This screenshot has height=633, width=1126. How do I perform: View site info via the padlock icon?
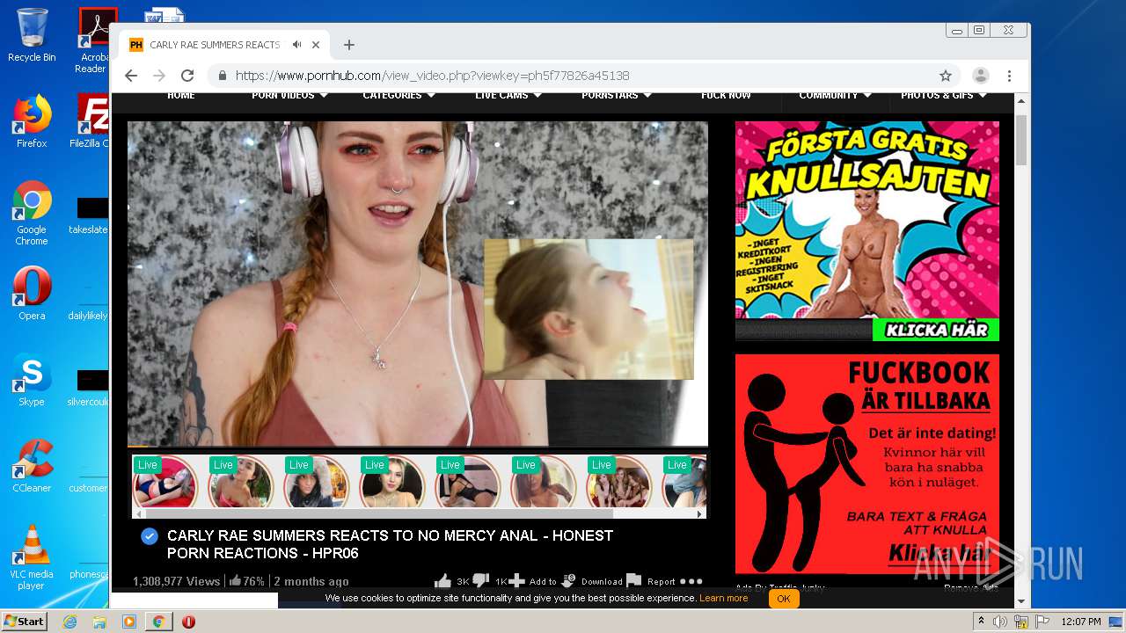(x=223, y=76)
